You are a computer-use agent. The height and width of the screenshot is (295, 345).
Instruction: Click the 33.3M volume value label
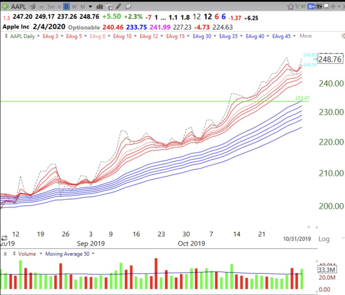[326, 270]
